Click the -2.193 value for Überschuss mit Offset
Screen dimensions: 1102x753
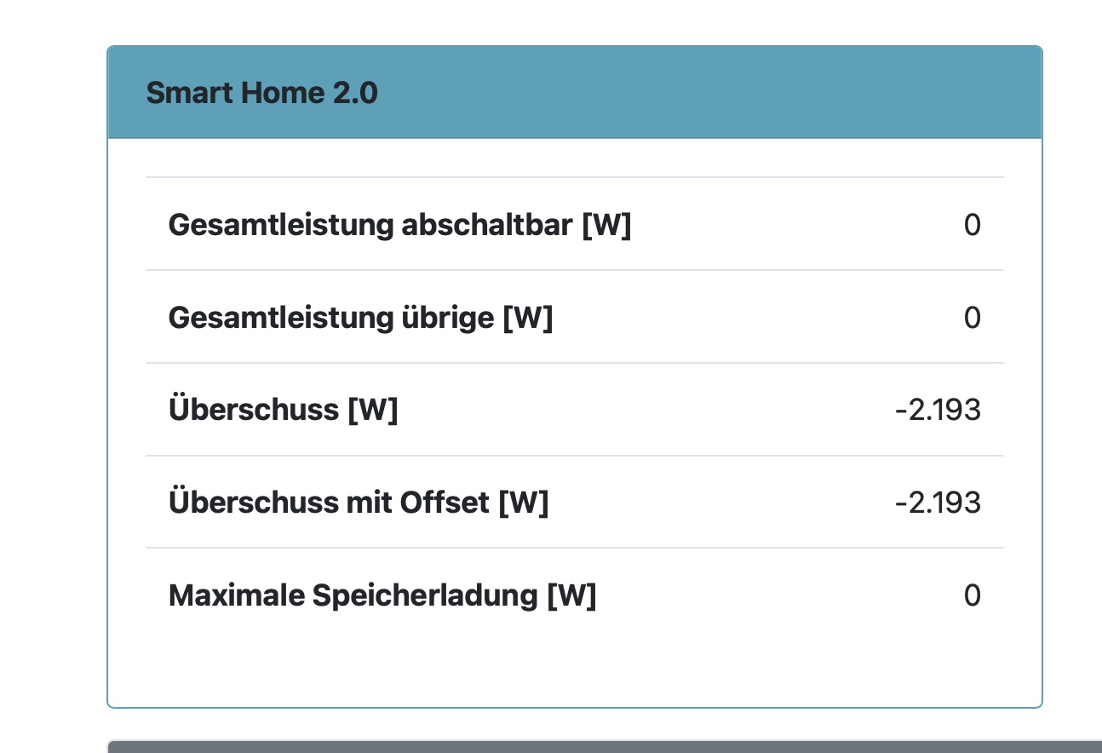point(938,503)
